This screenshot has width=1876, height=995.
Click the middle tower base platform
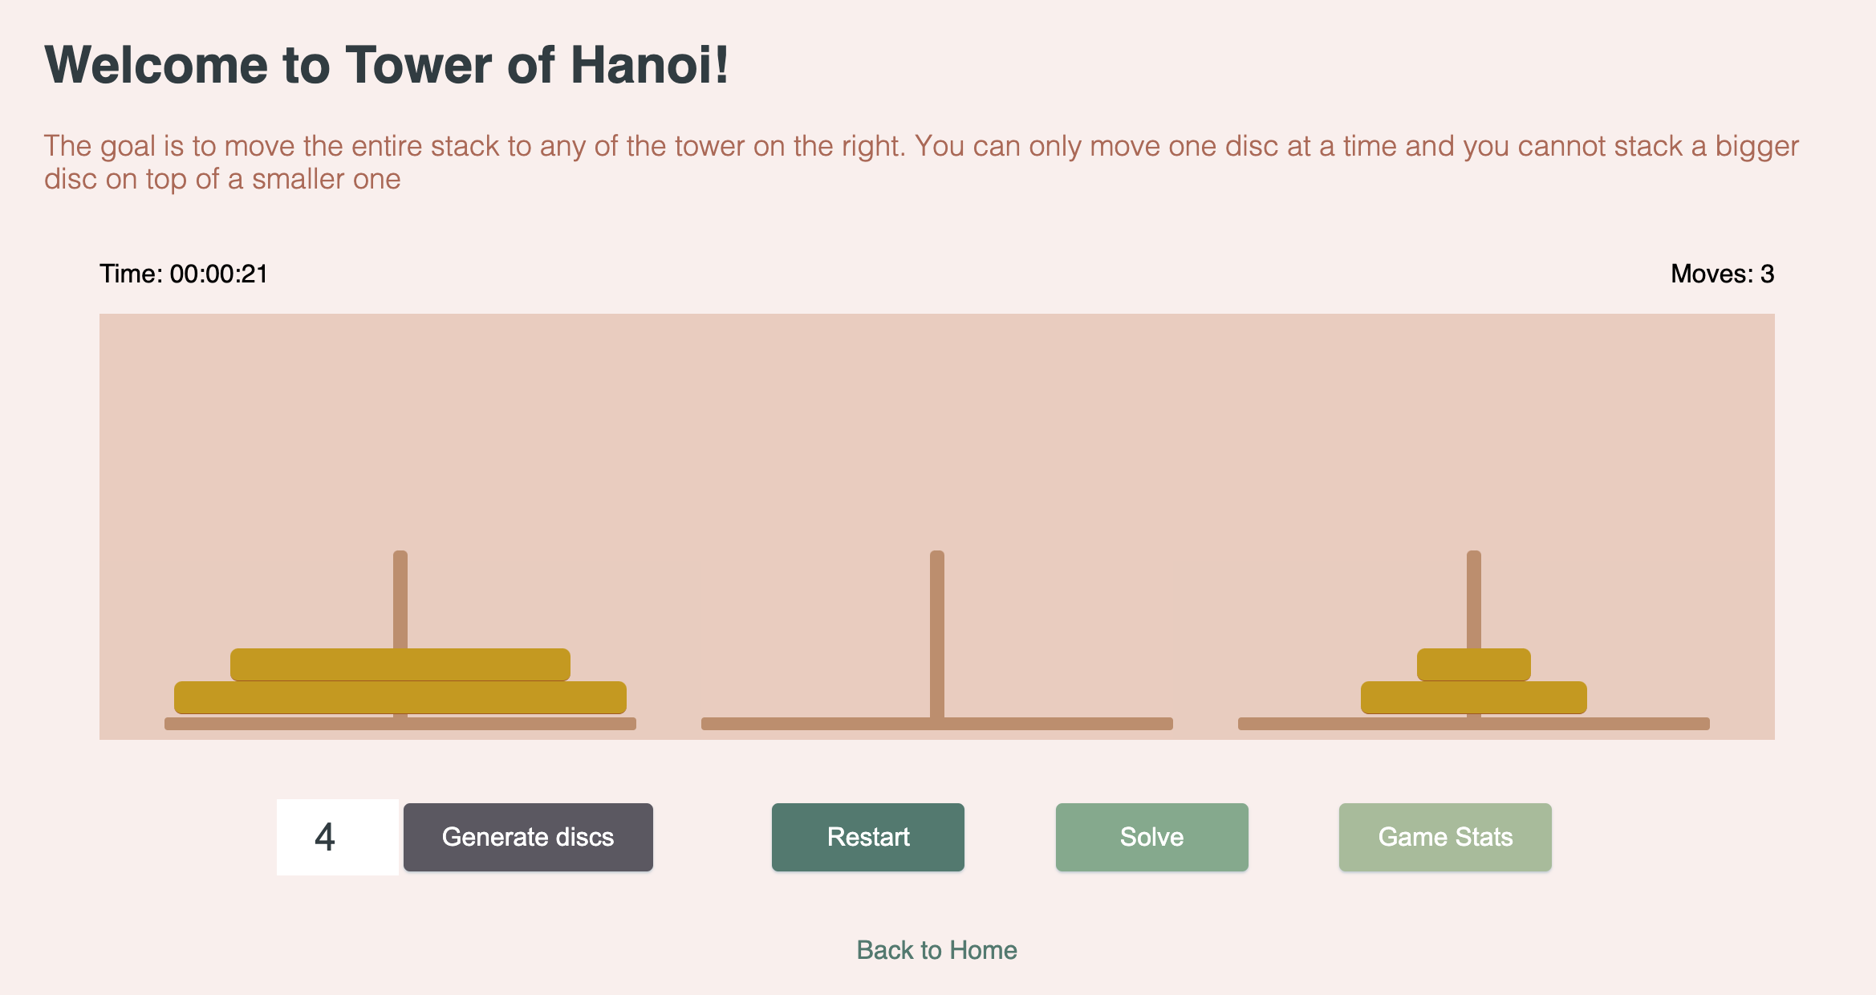click(x=937, y=724)
